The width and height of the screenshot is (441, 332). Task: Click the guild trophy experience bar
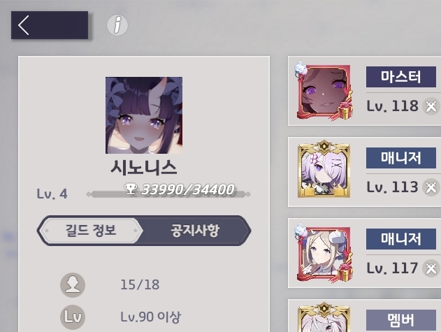pyautogui.click(x=168, y=194)
